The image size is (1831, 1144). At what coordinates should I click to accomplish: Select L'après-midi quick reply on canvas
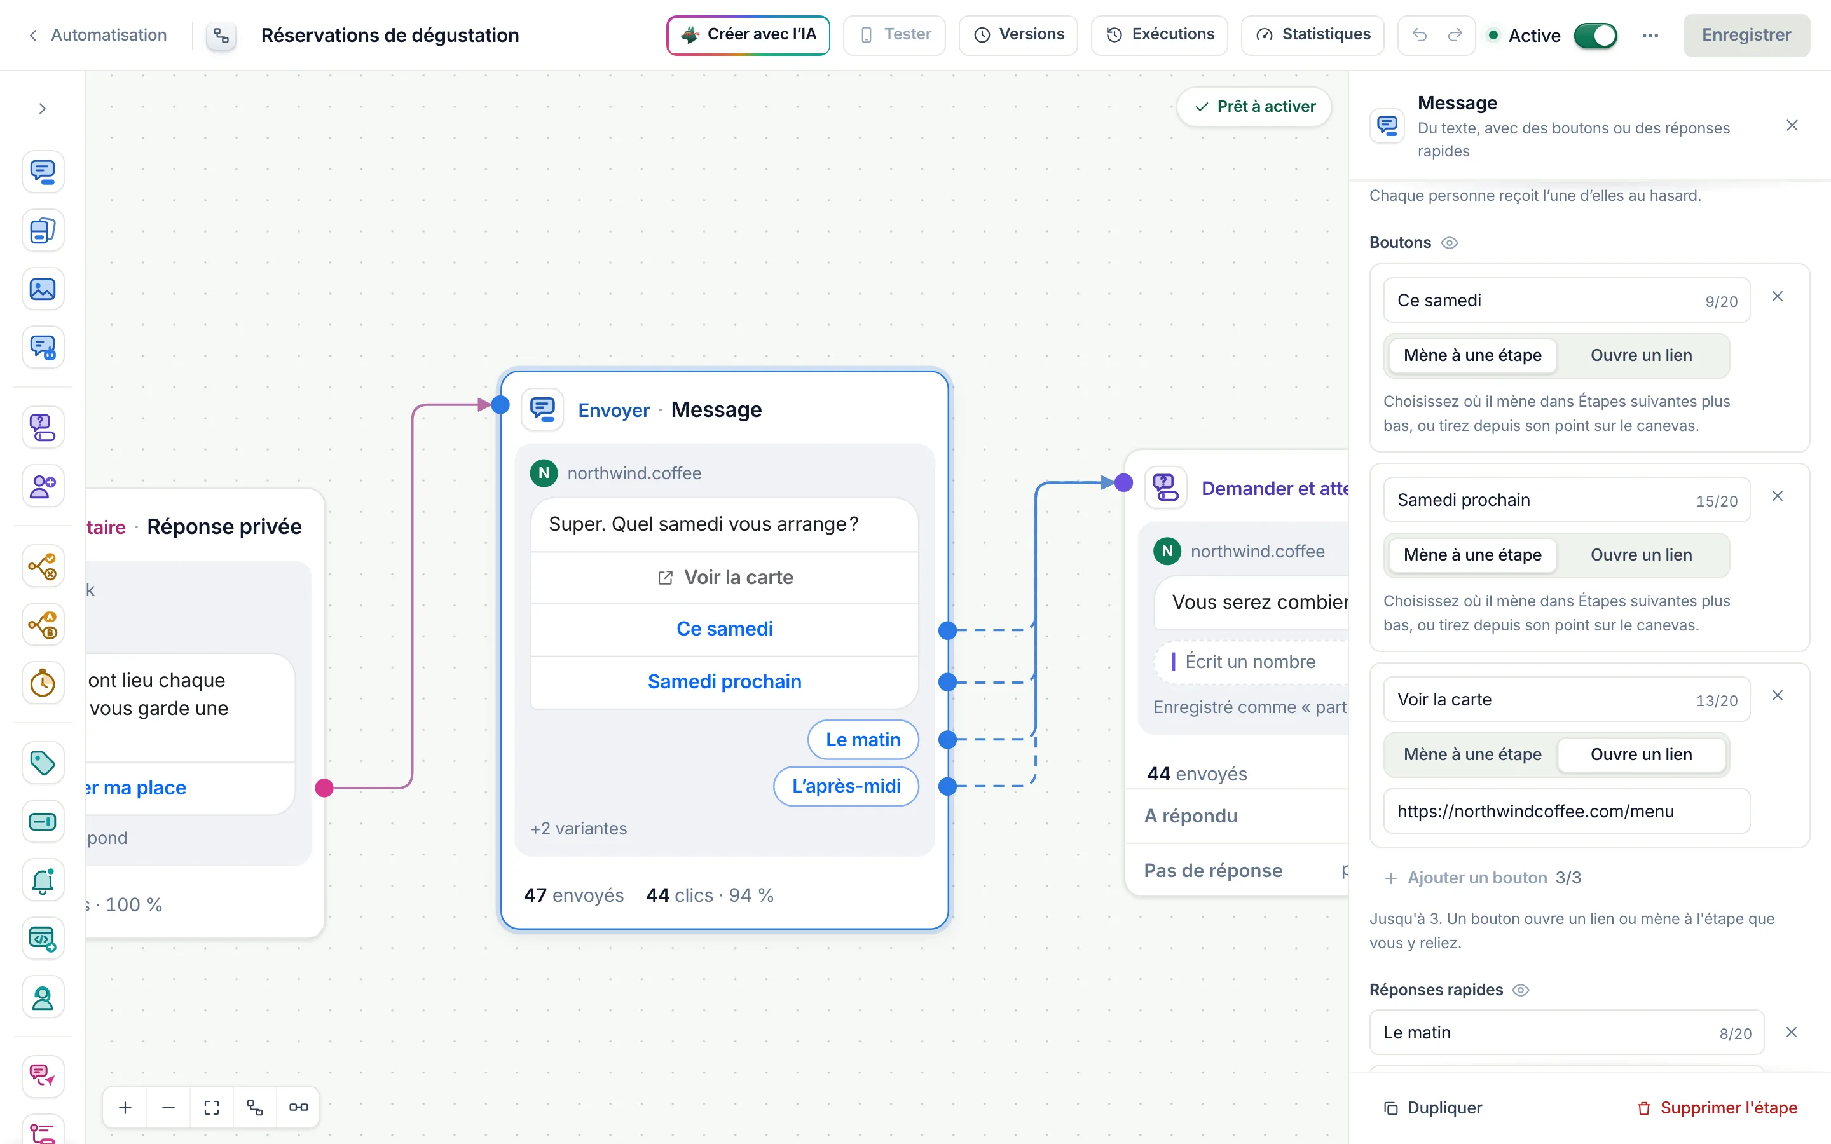point(846,787)
